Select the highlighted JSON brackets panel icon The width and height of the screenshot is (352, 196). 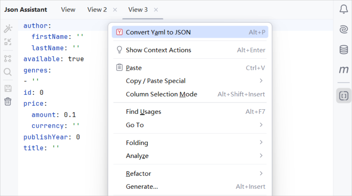click(x=343, y=96)
